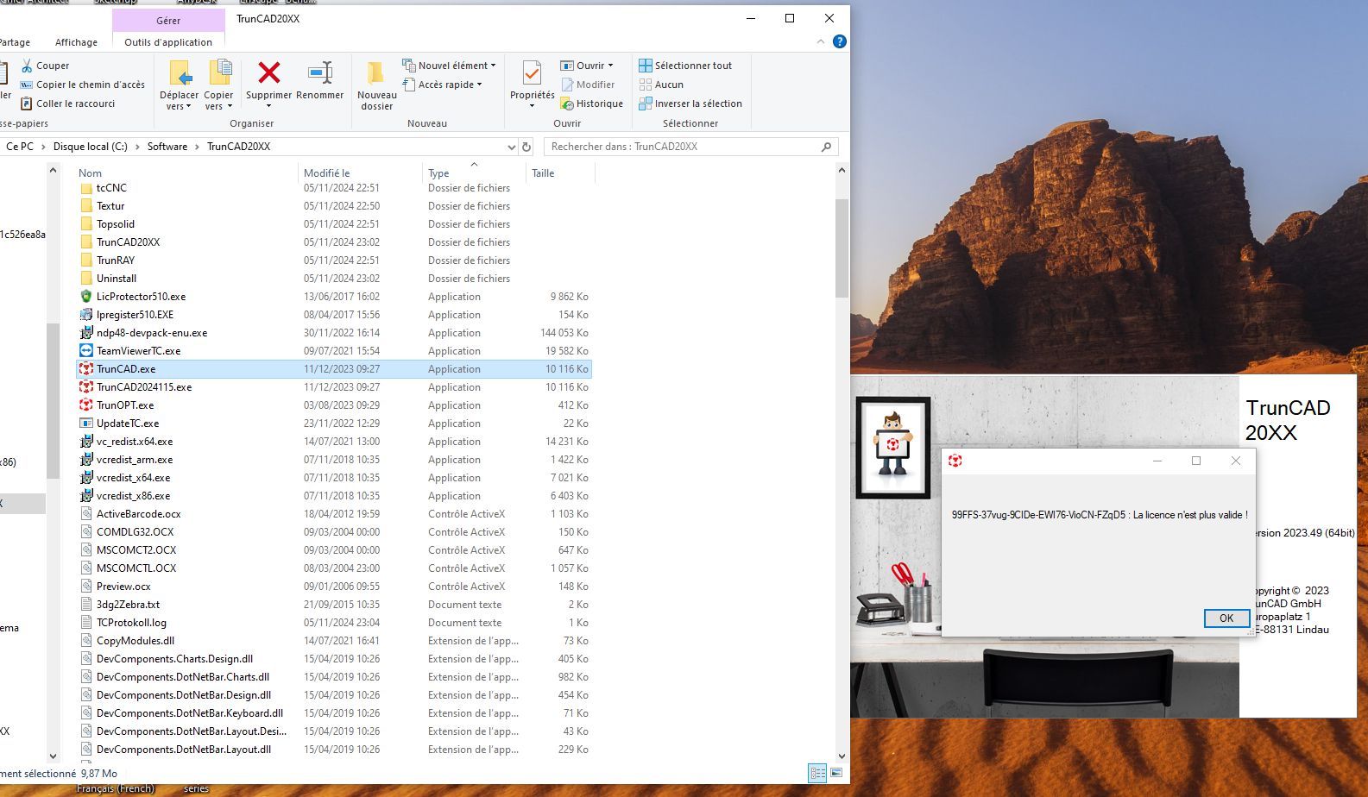This screenshot has width=1368, height=797.
Task: Select lpregister510.EXE file
Action: pyautogui.click(x=135, y=315)
